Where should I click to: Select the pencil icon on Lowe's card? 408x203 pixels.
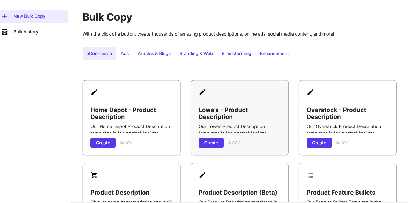point(202,92)
